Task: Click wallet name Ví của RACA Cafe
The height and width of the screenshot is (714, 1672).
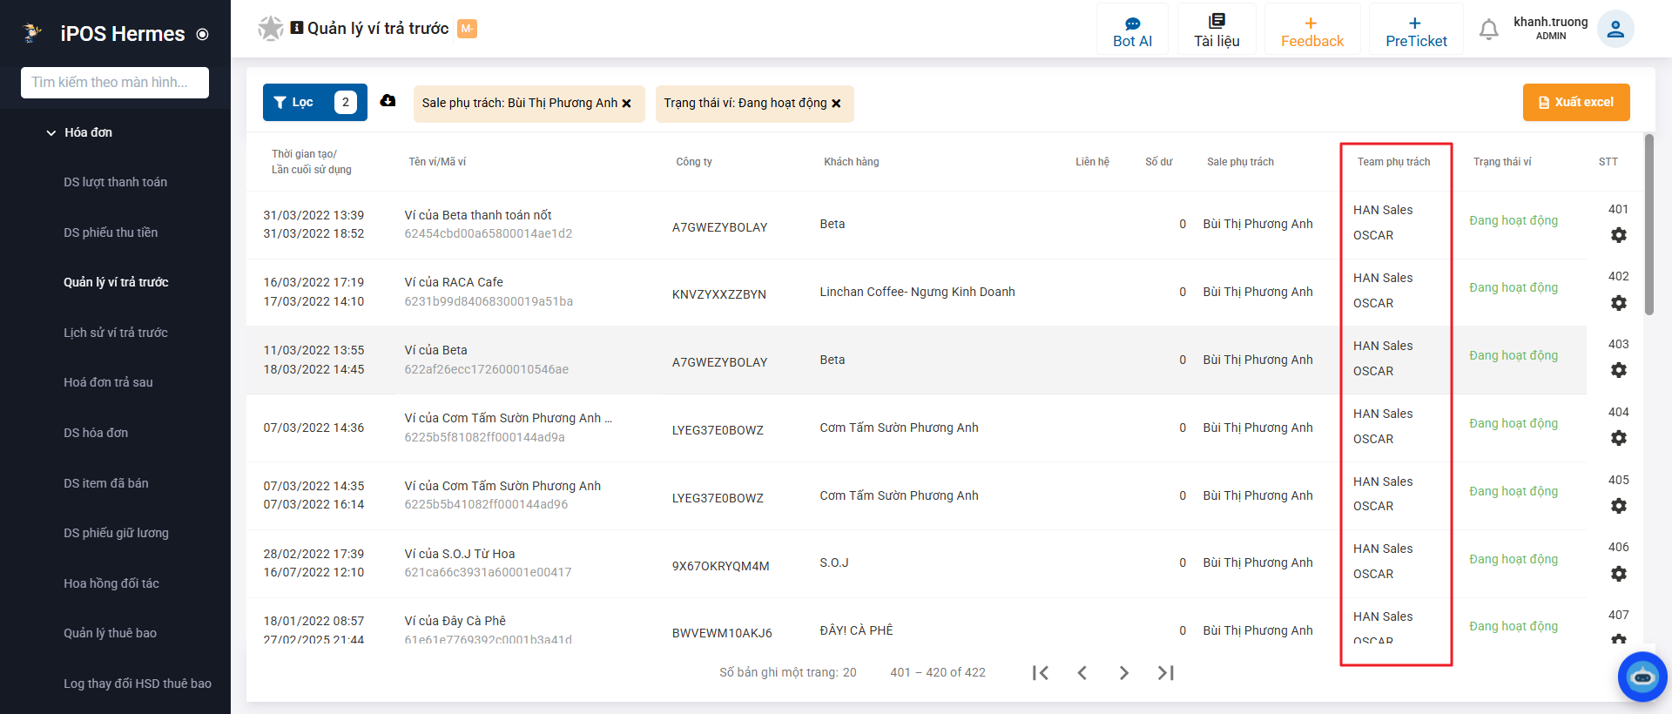Action: (454, 282)
